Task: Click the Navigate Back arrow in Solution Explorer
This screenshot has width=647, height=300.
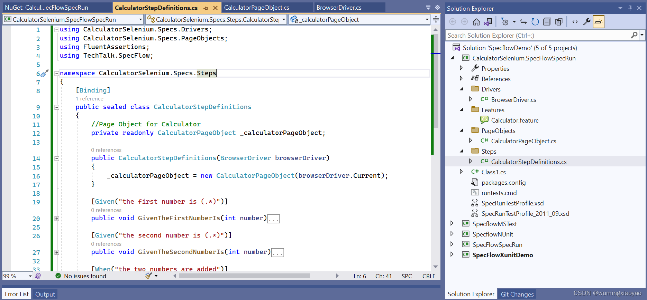Action: tap(453, 22)
